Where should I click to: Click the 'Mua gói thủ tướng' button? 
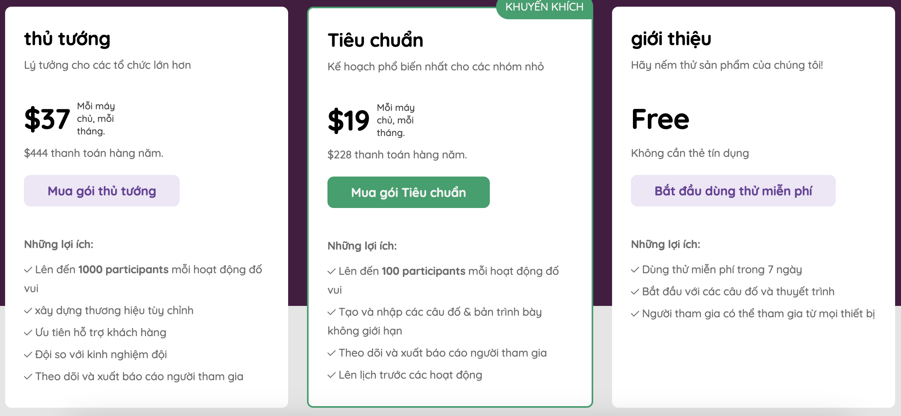pyautogui.click(x=102, y=191)
